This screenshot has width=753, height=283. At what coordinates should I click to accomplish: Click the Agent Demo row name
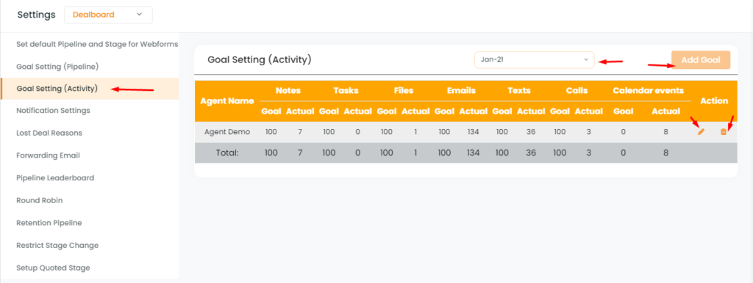227,132
